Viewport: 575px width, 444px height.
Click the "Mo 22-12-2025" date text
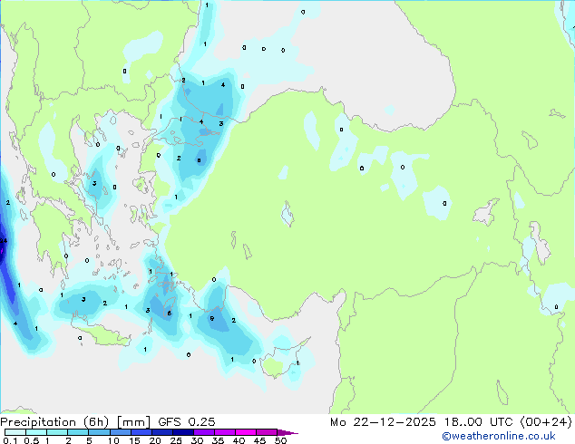pos(383,422)
